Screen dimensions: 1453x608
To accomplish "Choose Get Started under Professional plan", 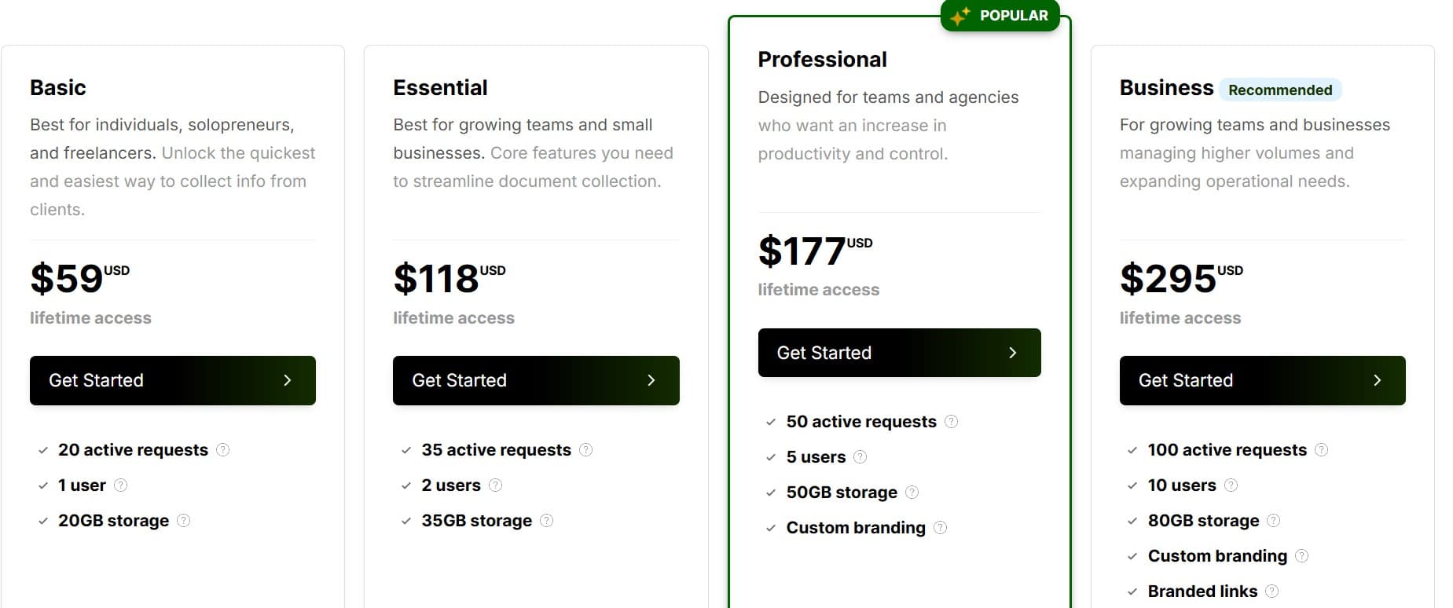I will 899,353.
